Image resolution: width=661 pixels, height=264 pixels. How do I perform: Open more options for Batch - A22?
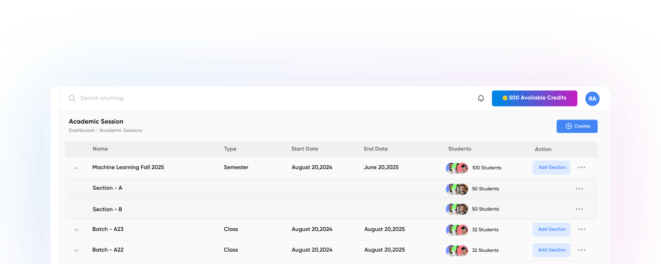coord(581,250)
